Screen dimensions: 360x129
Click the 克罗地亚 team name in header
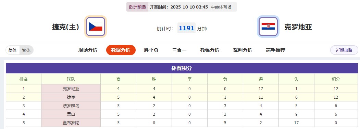298,27
